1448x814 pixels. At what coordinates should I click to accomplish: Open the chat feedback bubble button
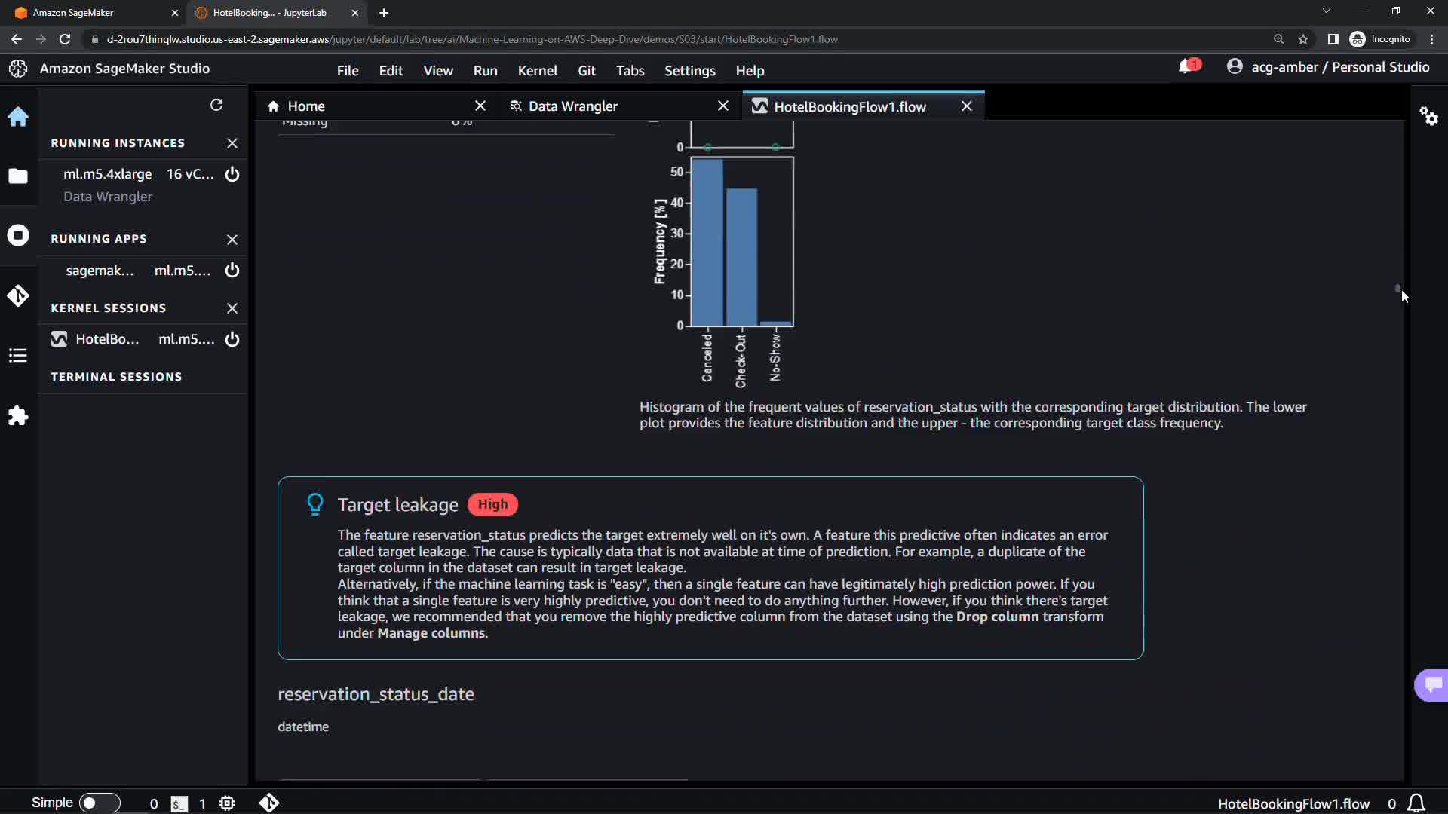(1432, 684)
